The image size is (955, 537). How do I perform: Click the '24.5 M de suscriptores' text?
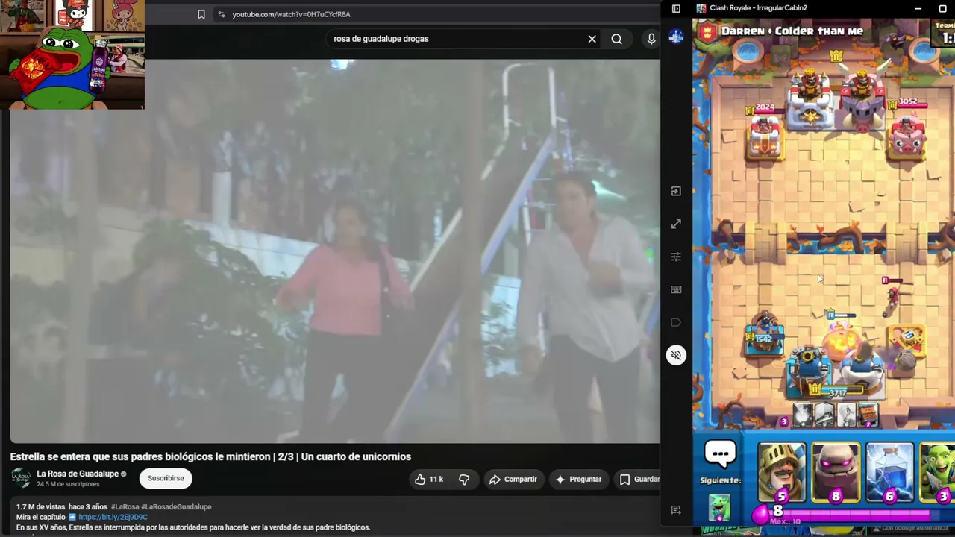click(x=68, y=484)
